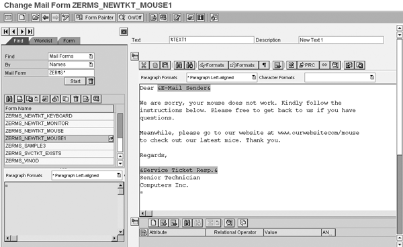
Task: Click the trash delete icon next to Start
Action: click(x=91, y=81)
